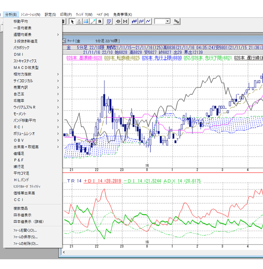This screenshot has height=269, width=263.
Task: Switch to line chart icon
Action: [x=148, y=22]
